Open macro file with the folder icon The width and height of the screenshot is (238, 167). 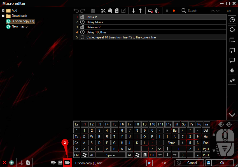(x=67, y=163)
